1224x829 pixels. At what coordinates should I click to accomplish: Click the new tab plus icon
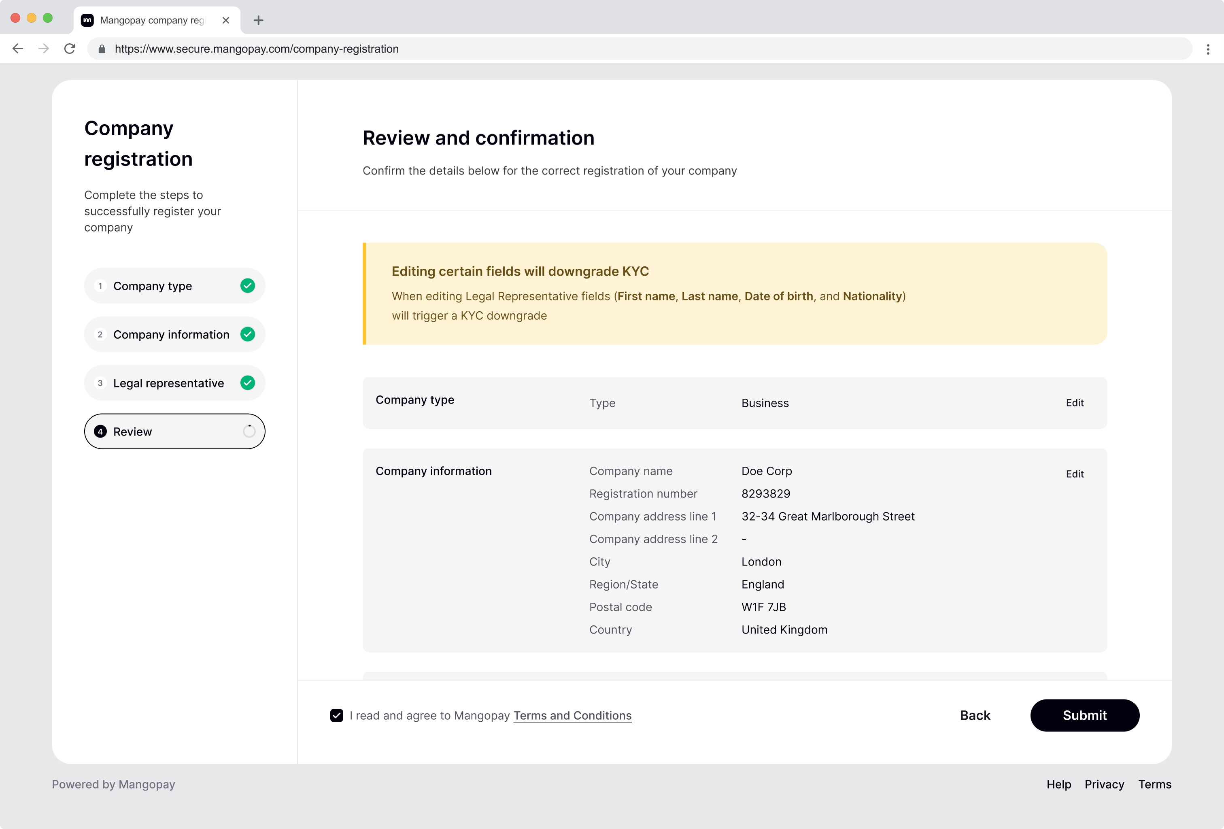click(258, 21)
